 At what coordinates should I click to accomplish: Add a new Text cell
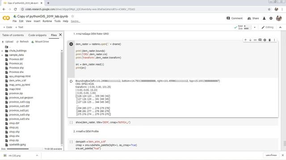19,27
